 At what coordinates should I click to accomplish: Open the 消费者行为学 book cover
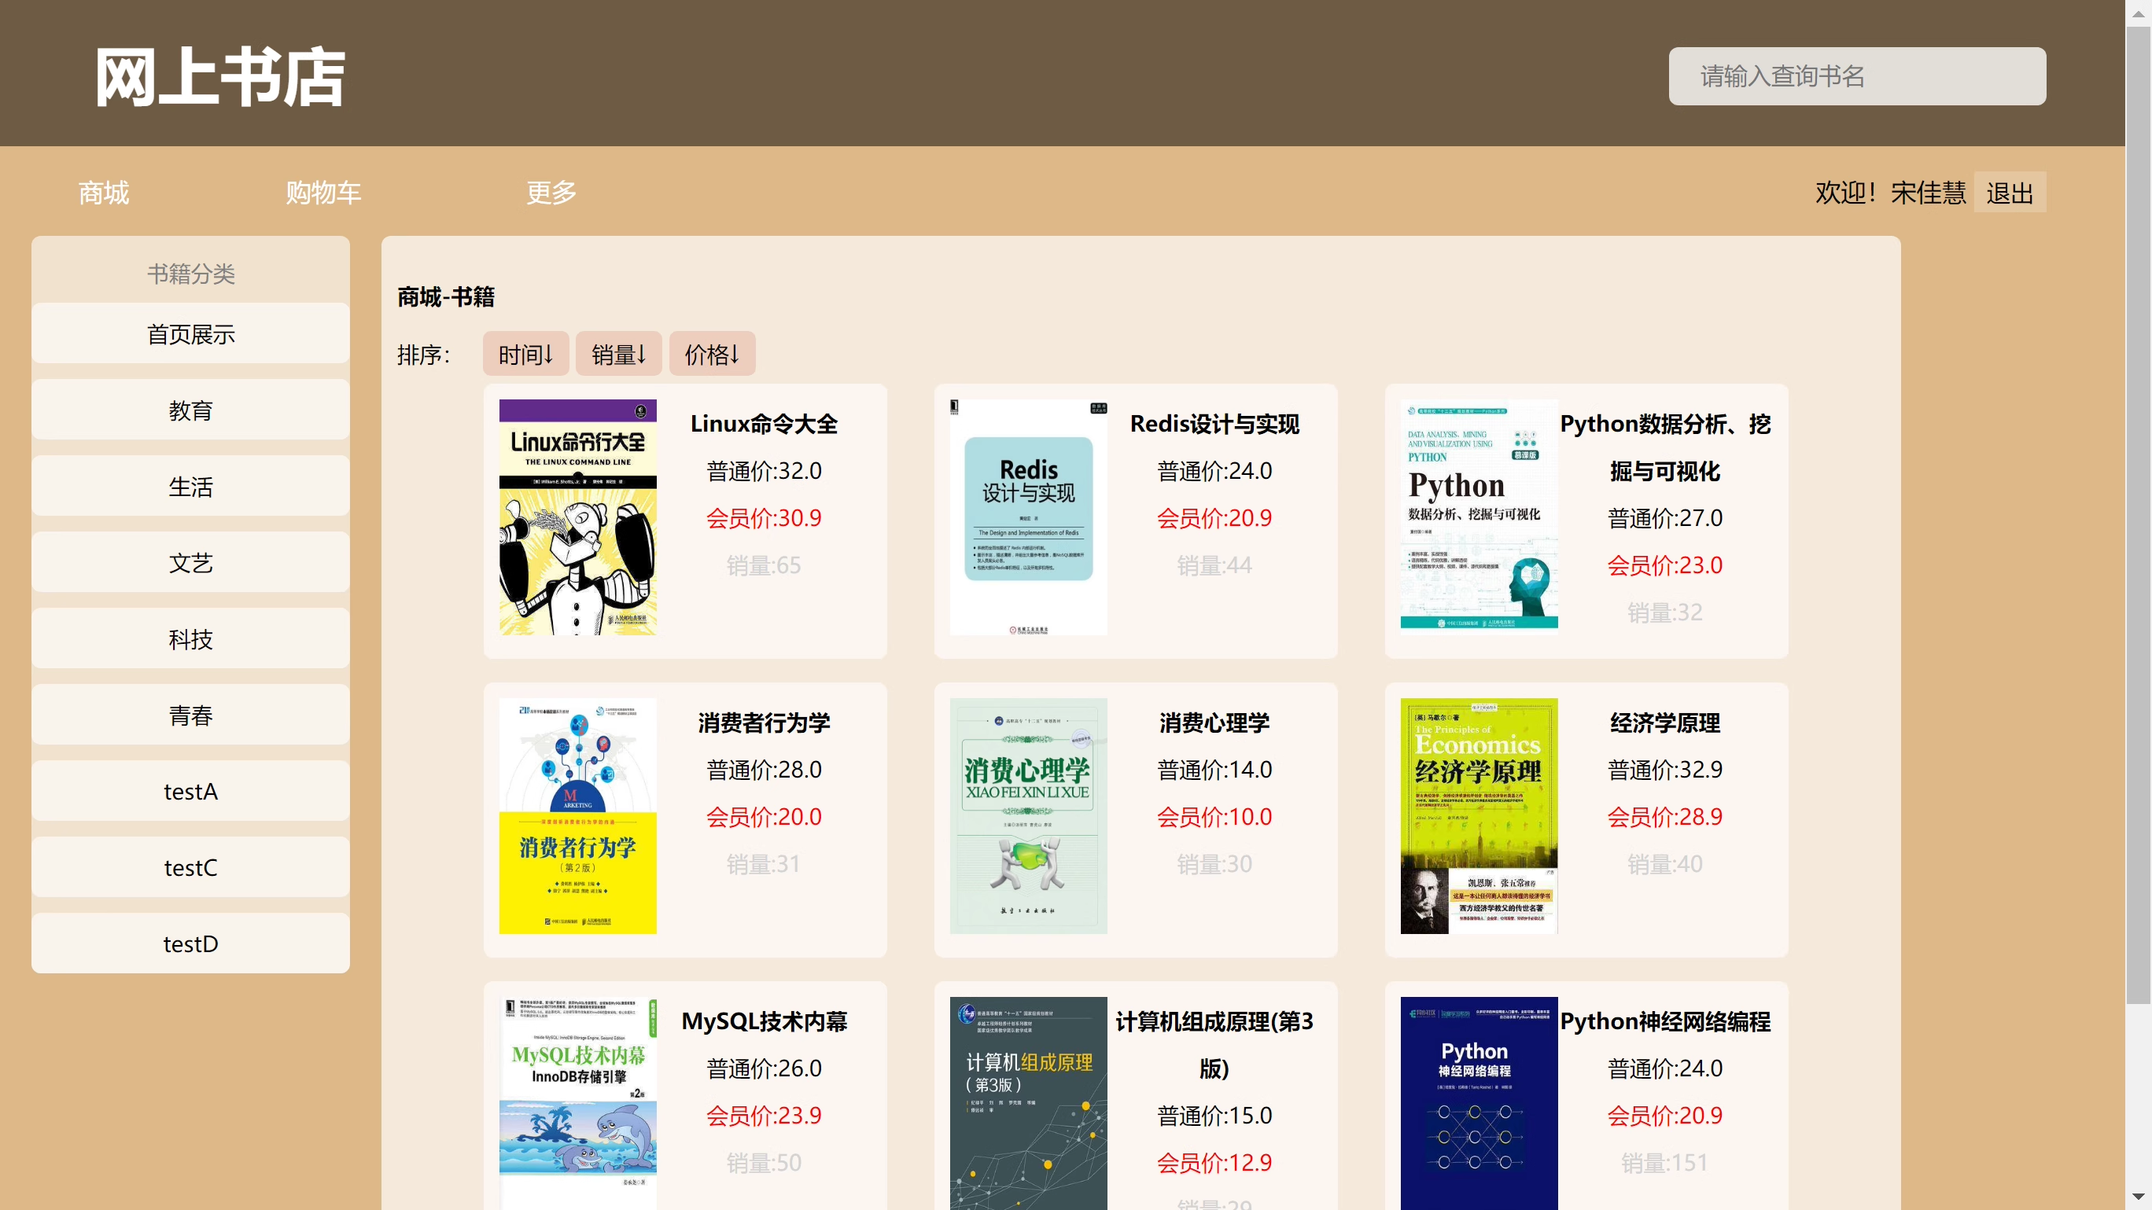[577, 815]
